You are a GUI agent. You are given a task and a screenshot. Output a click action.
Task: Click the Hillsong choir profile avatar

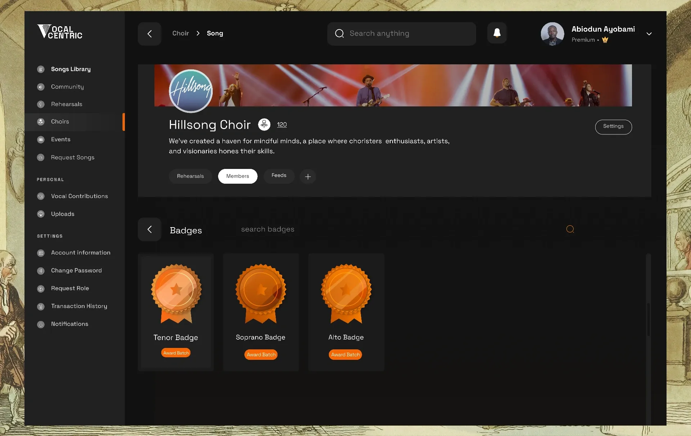pos(191,91)
